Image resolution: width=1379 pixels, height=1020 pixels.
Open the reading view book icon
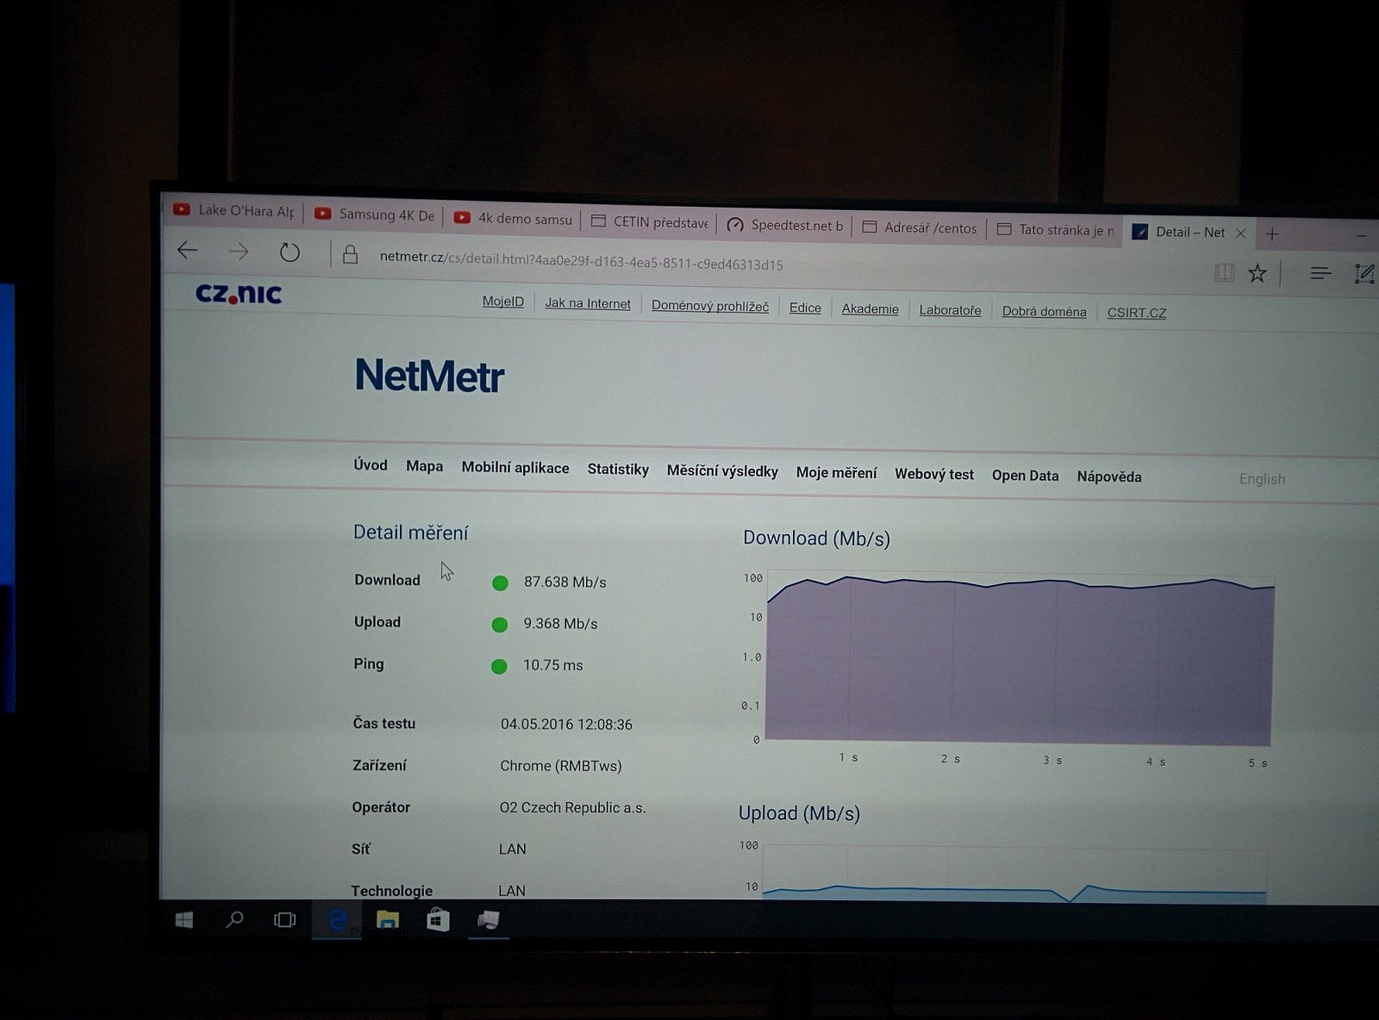1224,273
